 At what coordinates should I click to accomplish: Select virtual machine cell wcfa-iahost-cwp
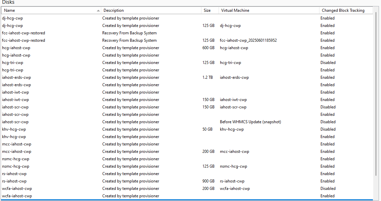pyautogui.click(x=235, y=189)
